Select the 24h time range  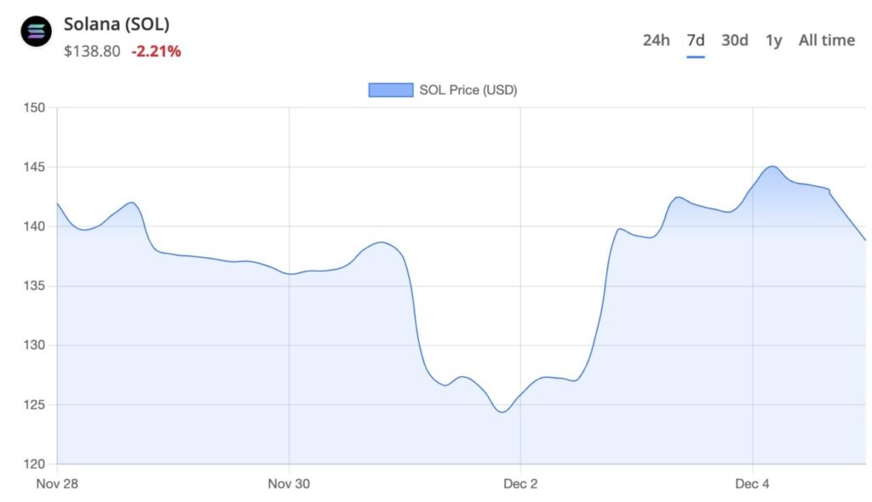tap(656, 40)
